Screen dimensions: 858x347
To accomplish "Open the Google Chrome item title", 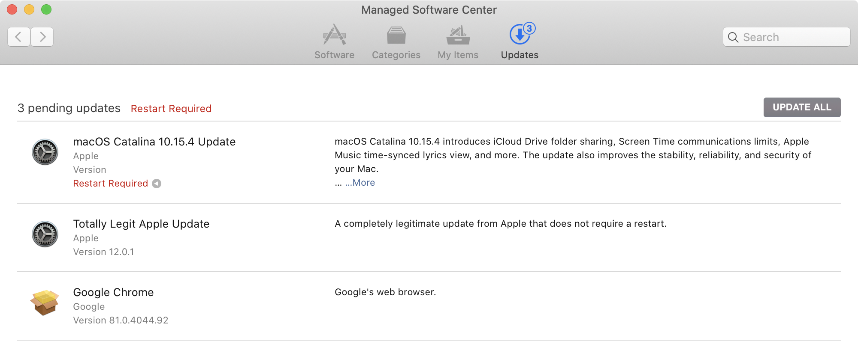I will 113,292.
